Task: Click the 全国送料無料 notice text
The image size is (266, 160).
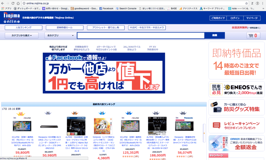Action: 239,28
